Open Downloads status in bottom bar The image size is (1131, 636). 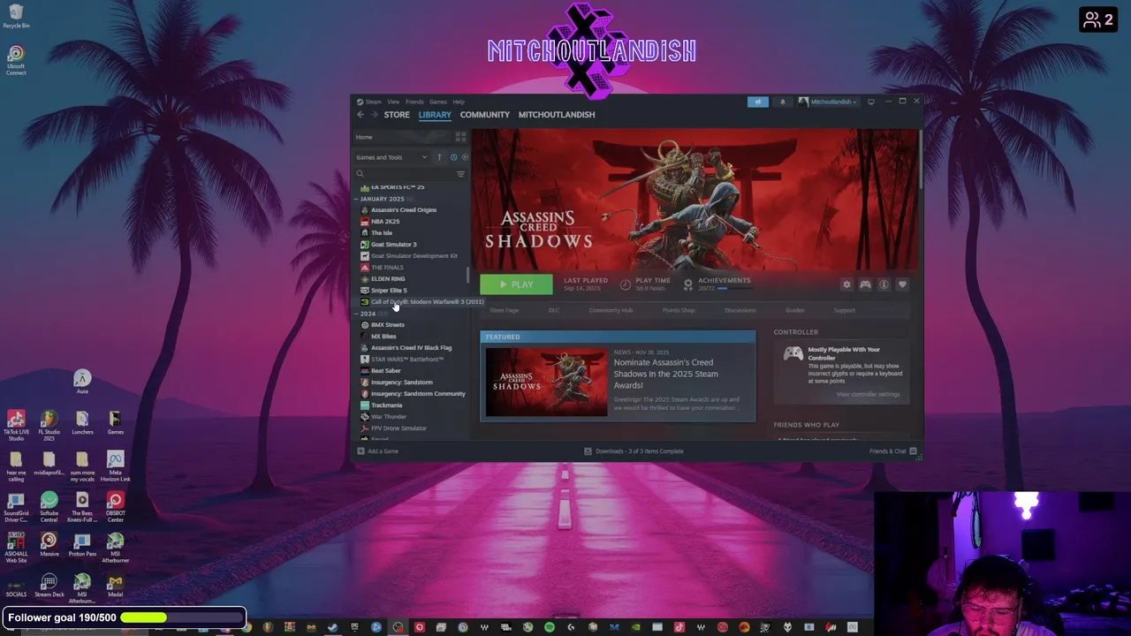pos(634,451)
